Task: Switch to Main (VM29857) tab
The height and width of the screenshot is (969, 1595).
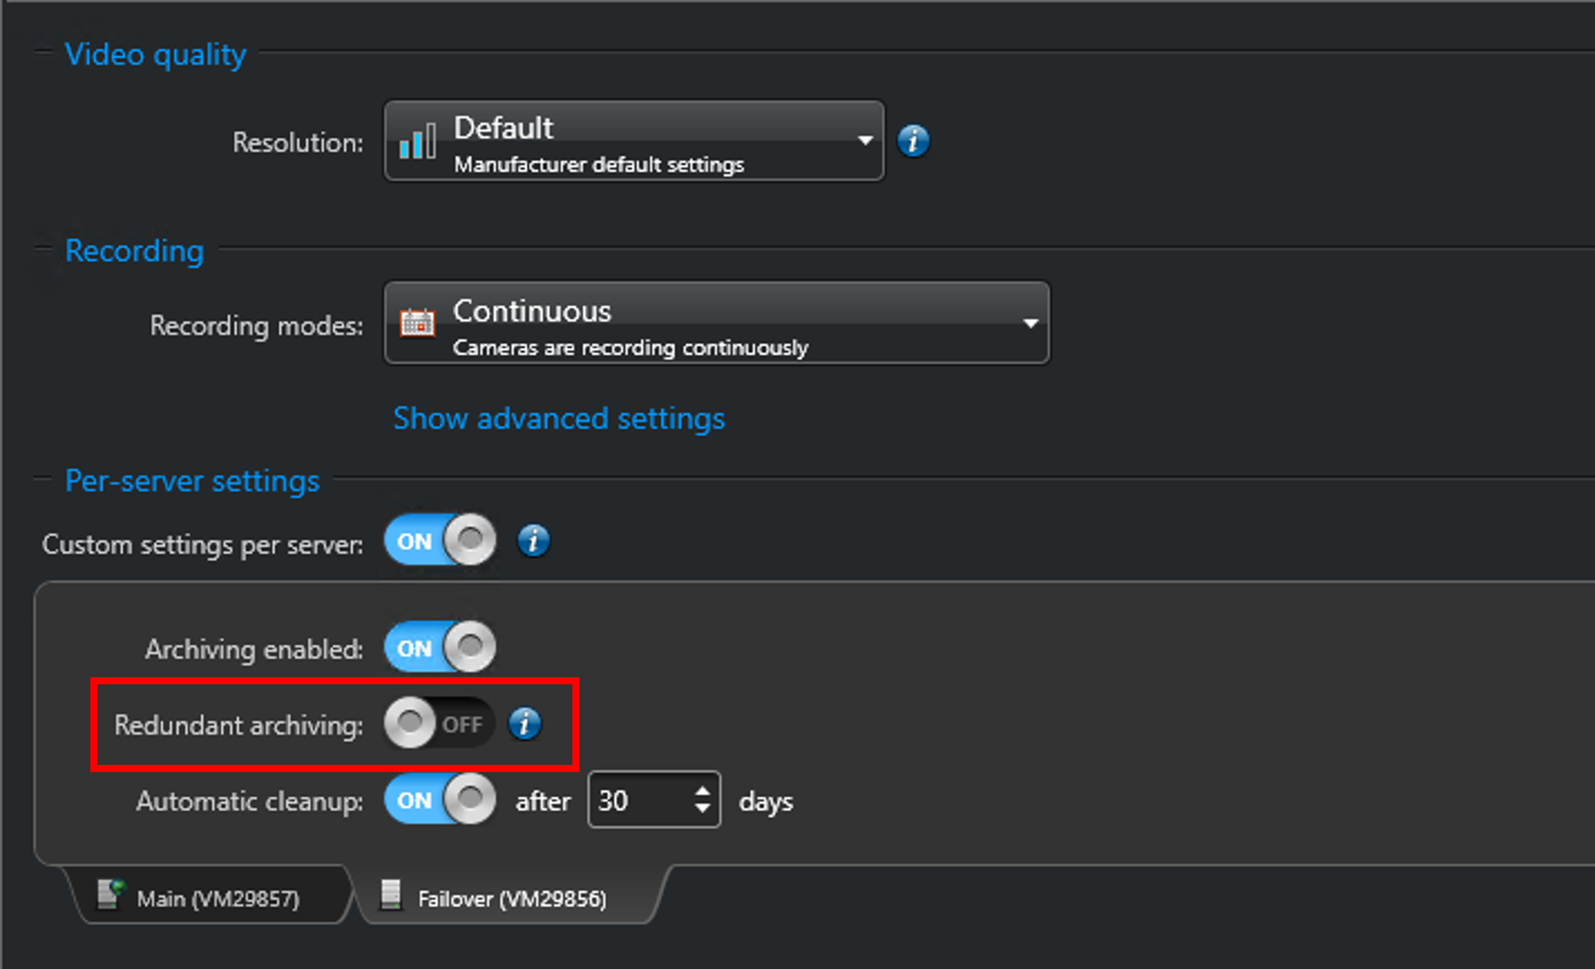Action: [210, 895]
